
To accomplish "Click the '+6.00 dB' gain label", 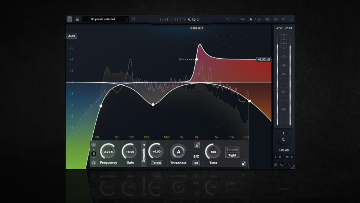I will (264, 59).
